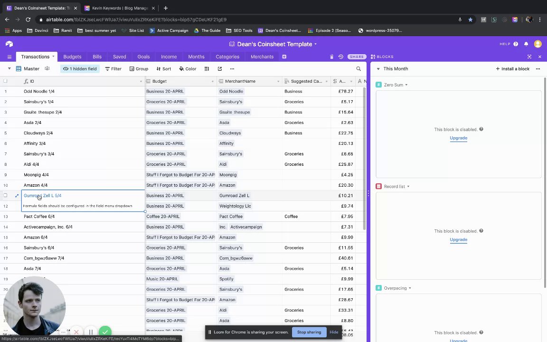Switch to the Saved tab
The height and width of the screenshot is (342, 547).
click(x=119, y=57)
